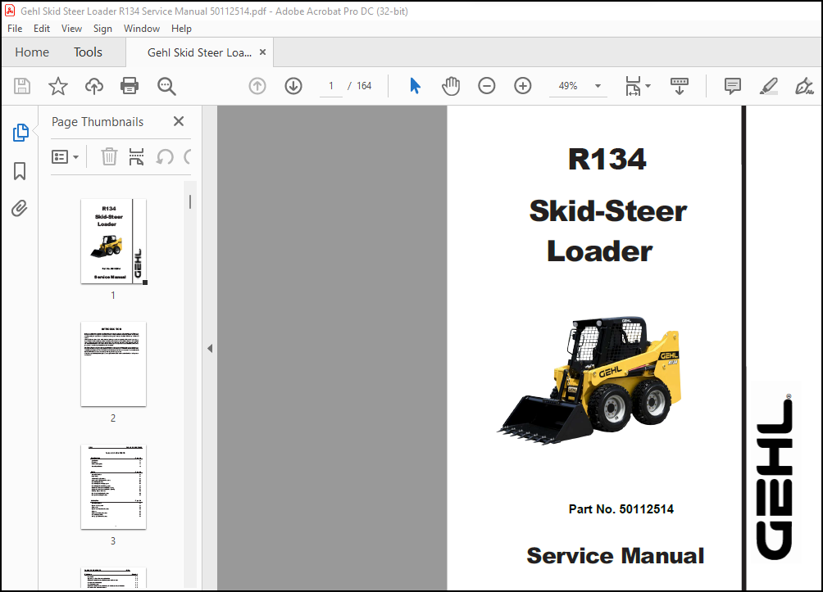Image resolution: width=823 pixels, height=592 pixels.
Task: Rotate page counterclockwise icon
Action: [165, 156]
